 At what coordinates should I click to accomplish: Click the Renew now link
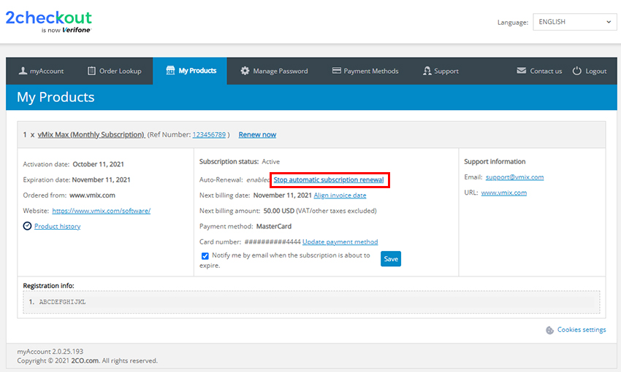[257, 135]
